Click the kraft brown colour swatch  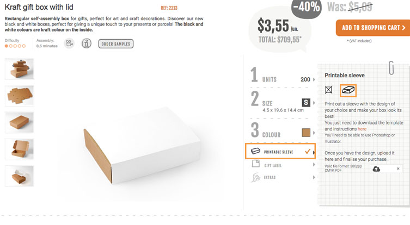tap(306, 133)
